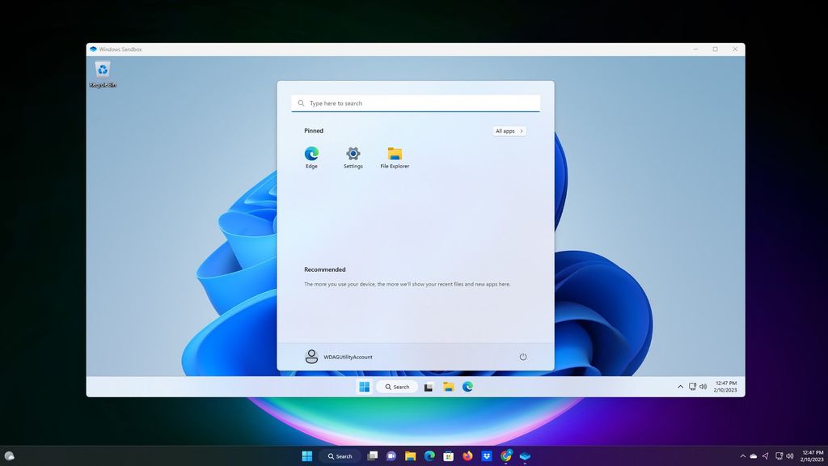
Task: Open the volume control in the sandbox tray
Action: pos(704,387)
